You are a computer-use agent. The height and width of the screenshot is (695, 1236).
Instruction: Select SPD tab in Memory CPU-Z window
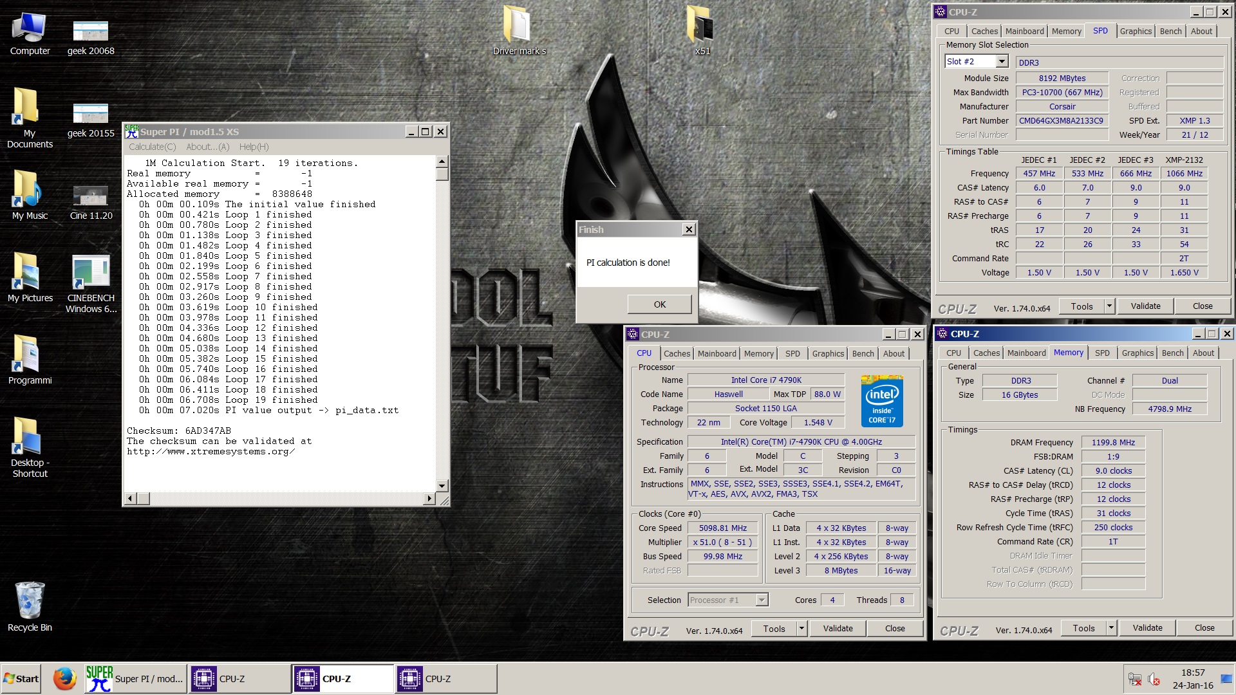[1102, 353]
